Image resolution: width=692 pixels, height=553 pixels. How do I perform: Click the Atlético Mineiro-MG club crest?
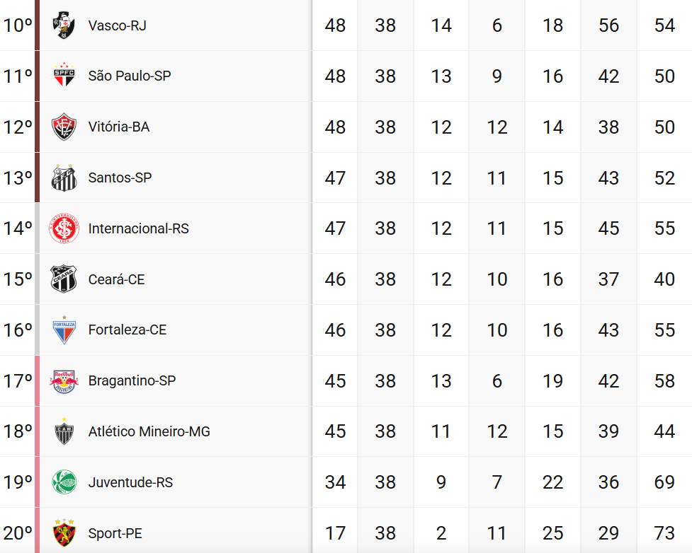64,431
